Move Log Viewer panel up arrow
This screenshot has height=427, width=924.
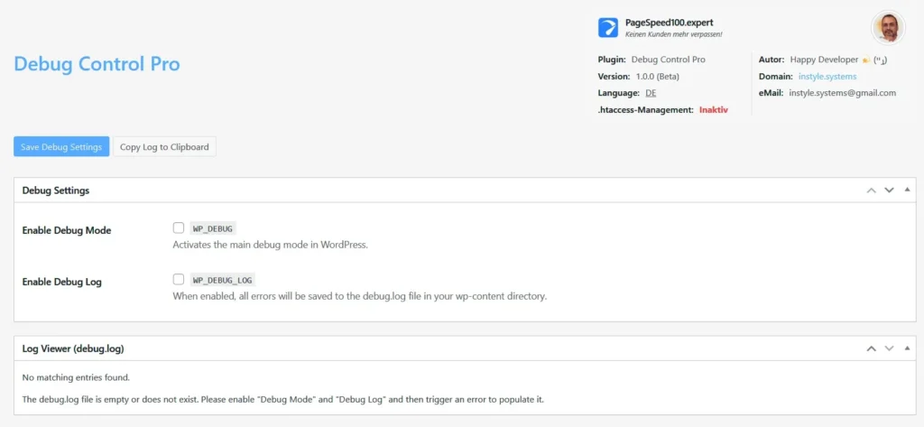coord(871,348)
